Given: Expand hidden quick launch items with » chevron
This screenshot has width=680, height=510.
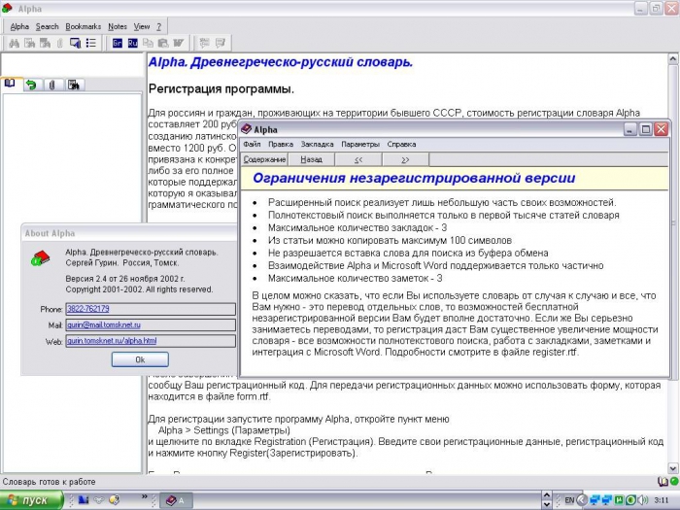Looking at the screenshot, I should [x=144, y=497].
